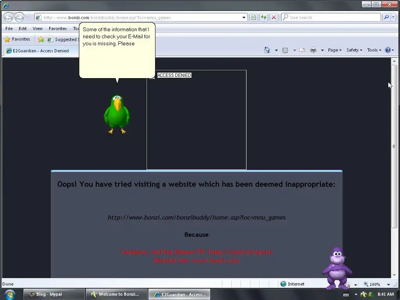This screenshot has width=400, height=300.
Task: Click the Internet security zone indicator
Action: pos(292,284)
